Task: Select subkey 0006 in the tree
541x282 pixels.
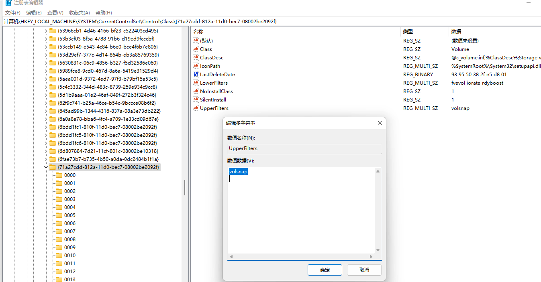Action: pyautogui.click(x=70, y=223)
